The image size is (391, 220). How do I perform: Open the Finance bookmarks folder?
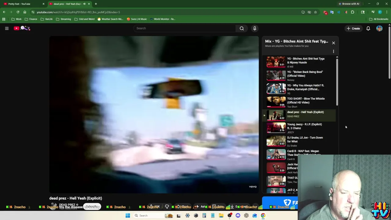[x=31, y=19]
